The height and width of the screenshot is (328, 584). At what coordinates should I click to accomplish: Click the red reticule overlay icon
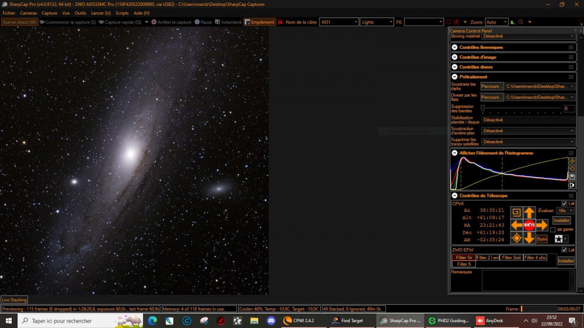click(456, 22)
